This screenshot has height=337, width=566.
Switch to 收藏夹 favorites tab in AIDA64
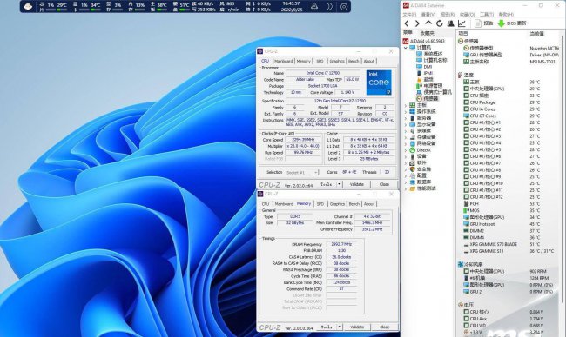[427, 33]
